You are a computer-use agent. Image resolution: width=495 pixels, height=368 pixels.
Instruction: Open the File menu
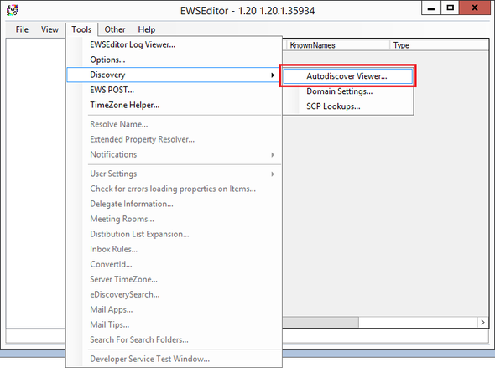22,29
